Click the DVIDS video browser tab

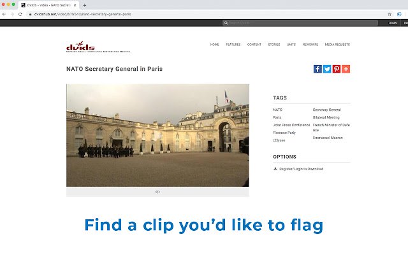tap(48, 5)
